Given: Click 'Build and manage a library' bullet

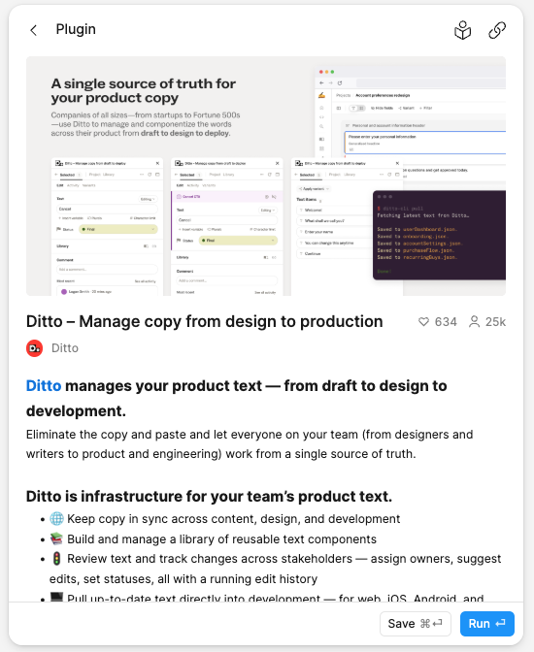Looking at the screenshot, I should point(221,539).
